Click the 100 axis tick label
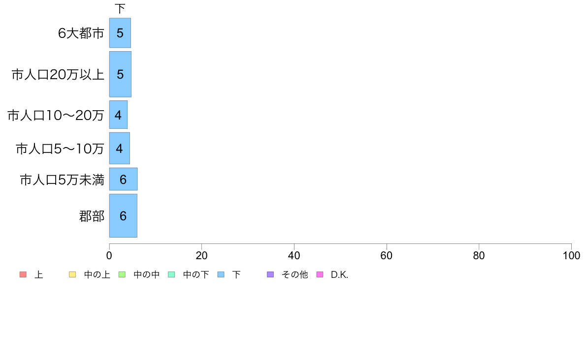The width and height of the screenshot is (585, 362). click(x=571, y=255)
